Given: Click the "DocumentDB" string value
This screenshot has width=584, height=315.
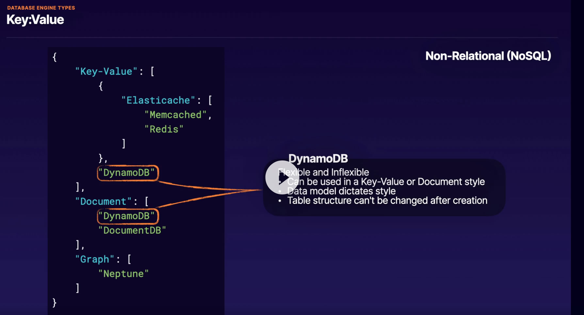Looking at the screenshot, I should click(x=132, y=230).
